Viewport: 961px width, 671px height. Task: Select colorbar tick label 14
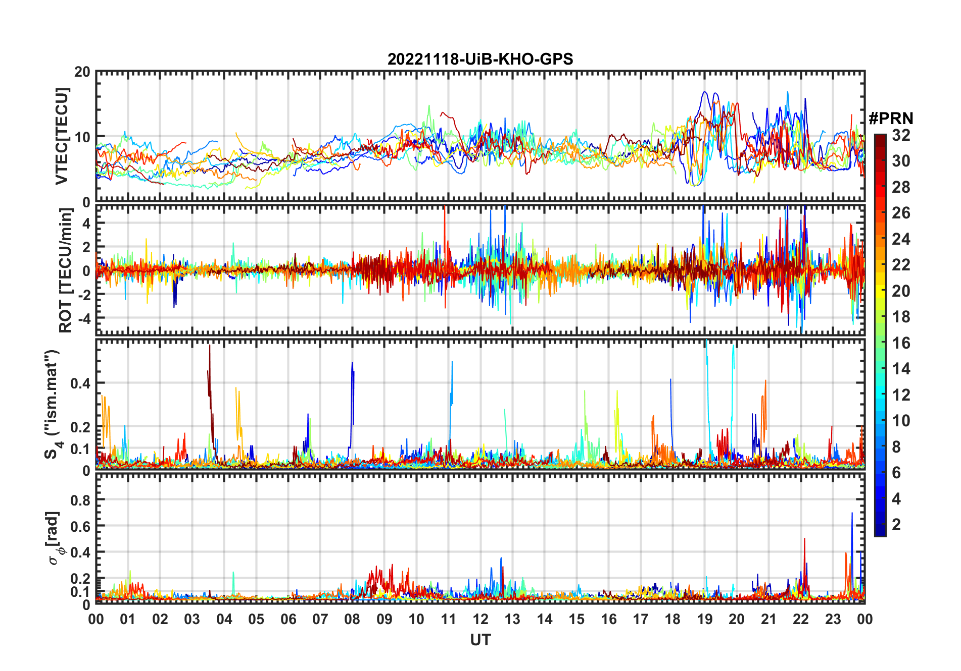point(901,368)
